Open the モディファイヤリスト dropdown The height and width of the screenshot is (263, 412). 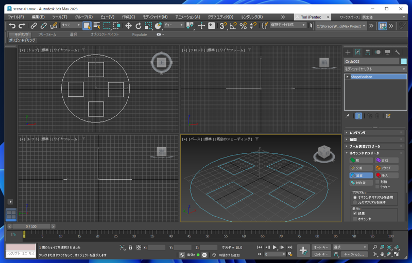[375, 69]
